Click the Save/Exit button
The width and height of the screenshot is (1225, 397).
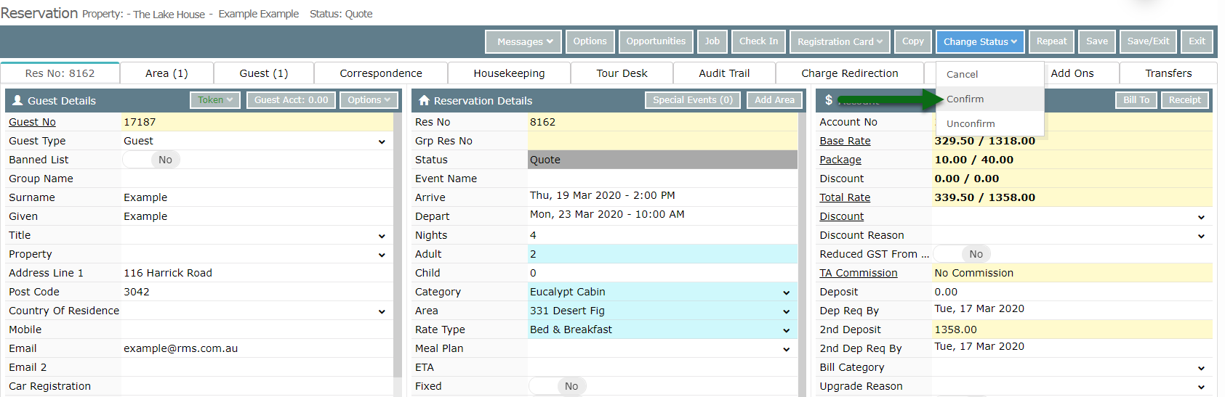point(1148,41)
